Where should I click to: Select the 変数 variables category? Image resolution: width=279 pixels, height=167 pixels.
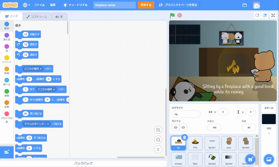click(7, 104)
